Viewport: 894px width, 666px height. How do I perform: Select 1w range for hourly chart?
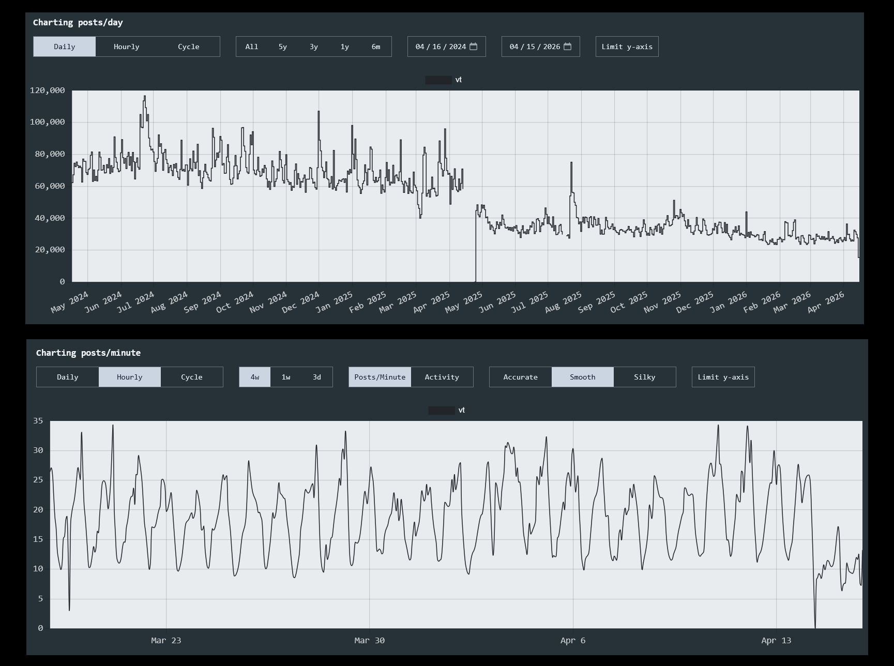coord(286,377)
